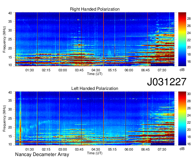The width and height of the screenshot is (194, 158).
Task: Click the 05:15 tick of Right Handed plot
Action: [112, 70]
